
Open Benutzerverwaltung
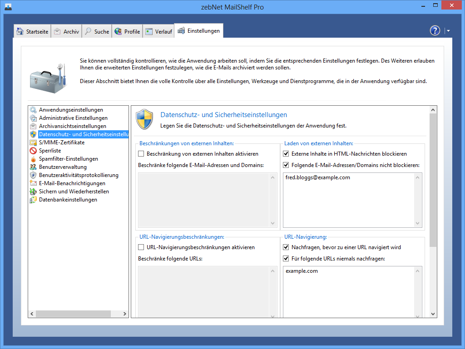point(63,167)
